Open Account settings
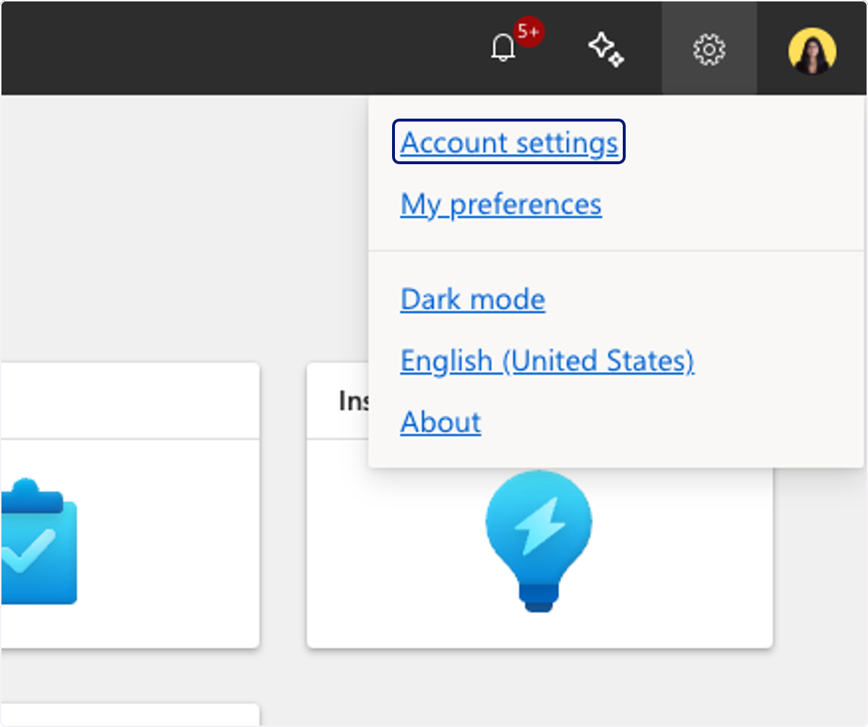Image resolution: width=868 pixels, height=727 pixels. click(x=509, y=143)
